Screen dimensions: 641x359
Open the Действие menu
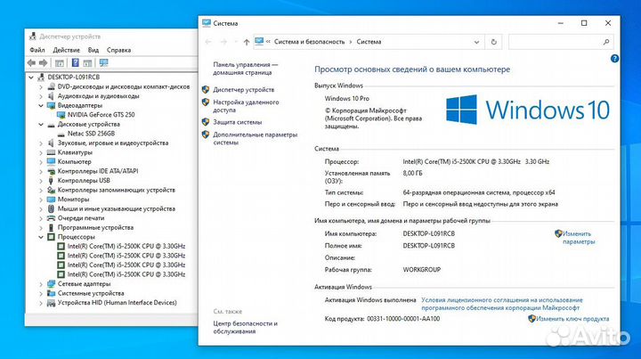[x=66, y=50]
